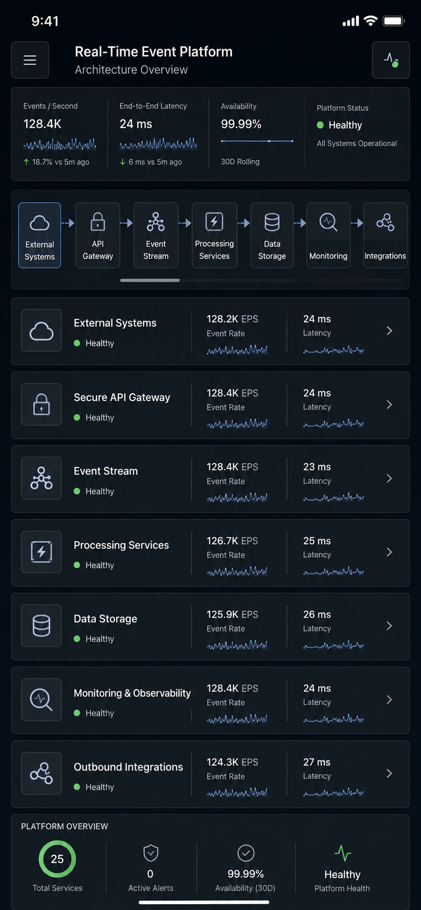Image resolution: width=421 pixels, height=910 pixels.
Task: Click the cloud icon in External Systems row
Action: click(x=42, y=331)
